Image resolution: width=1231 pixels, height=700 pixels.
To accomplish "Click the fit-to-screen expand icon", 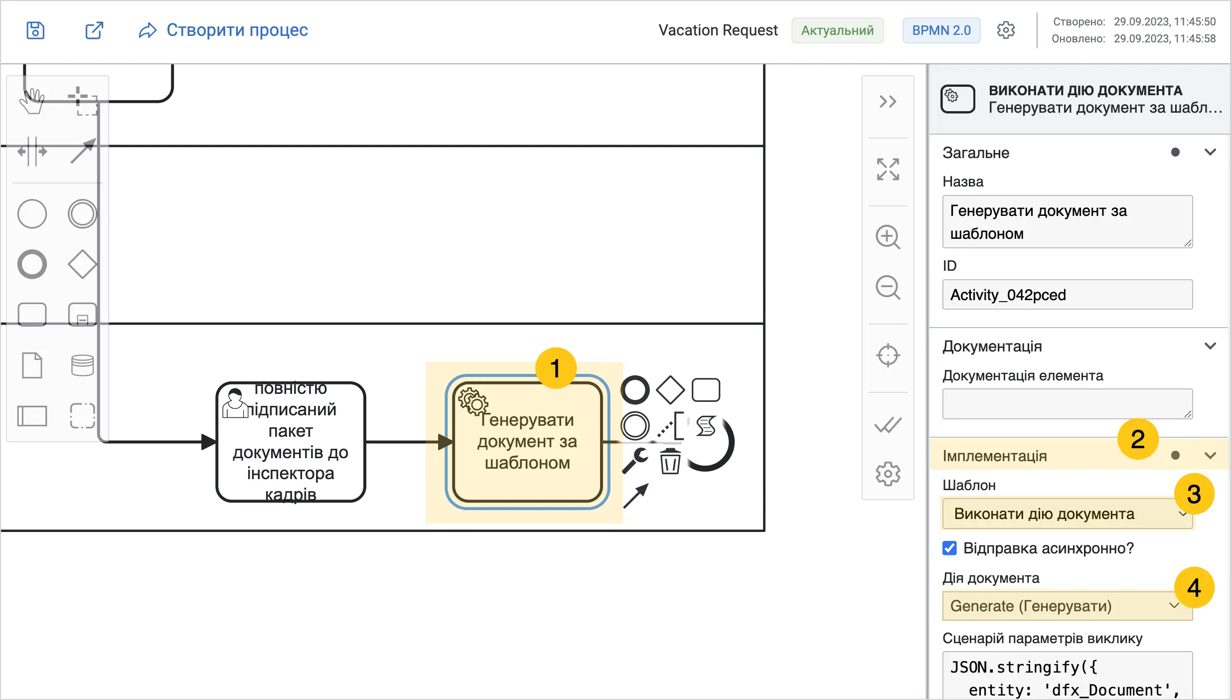I will 888,170.
